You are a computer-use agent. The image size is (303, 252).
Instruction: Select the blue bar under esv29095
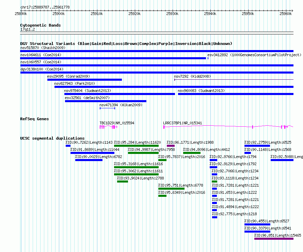85,80
